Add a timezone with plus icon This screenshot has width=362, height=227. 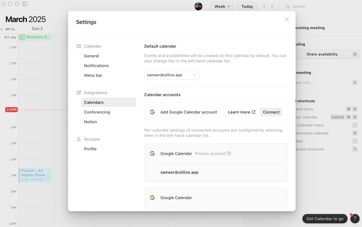click(x=2, y=29)
